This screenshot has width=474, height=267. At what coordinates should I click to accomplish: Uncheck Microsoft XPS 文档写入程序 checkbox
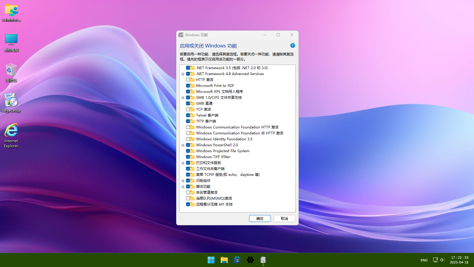(x=188, y=92)
